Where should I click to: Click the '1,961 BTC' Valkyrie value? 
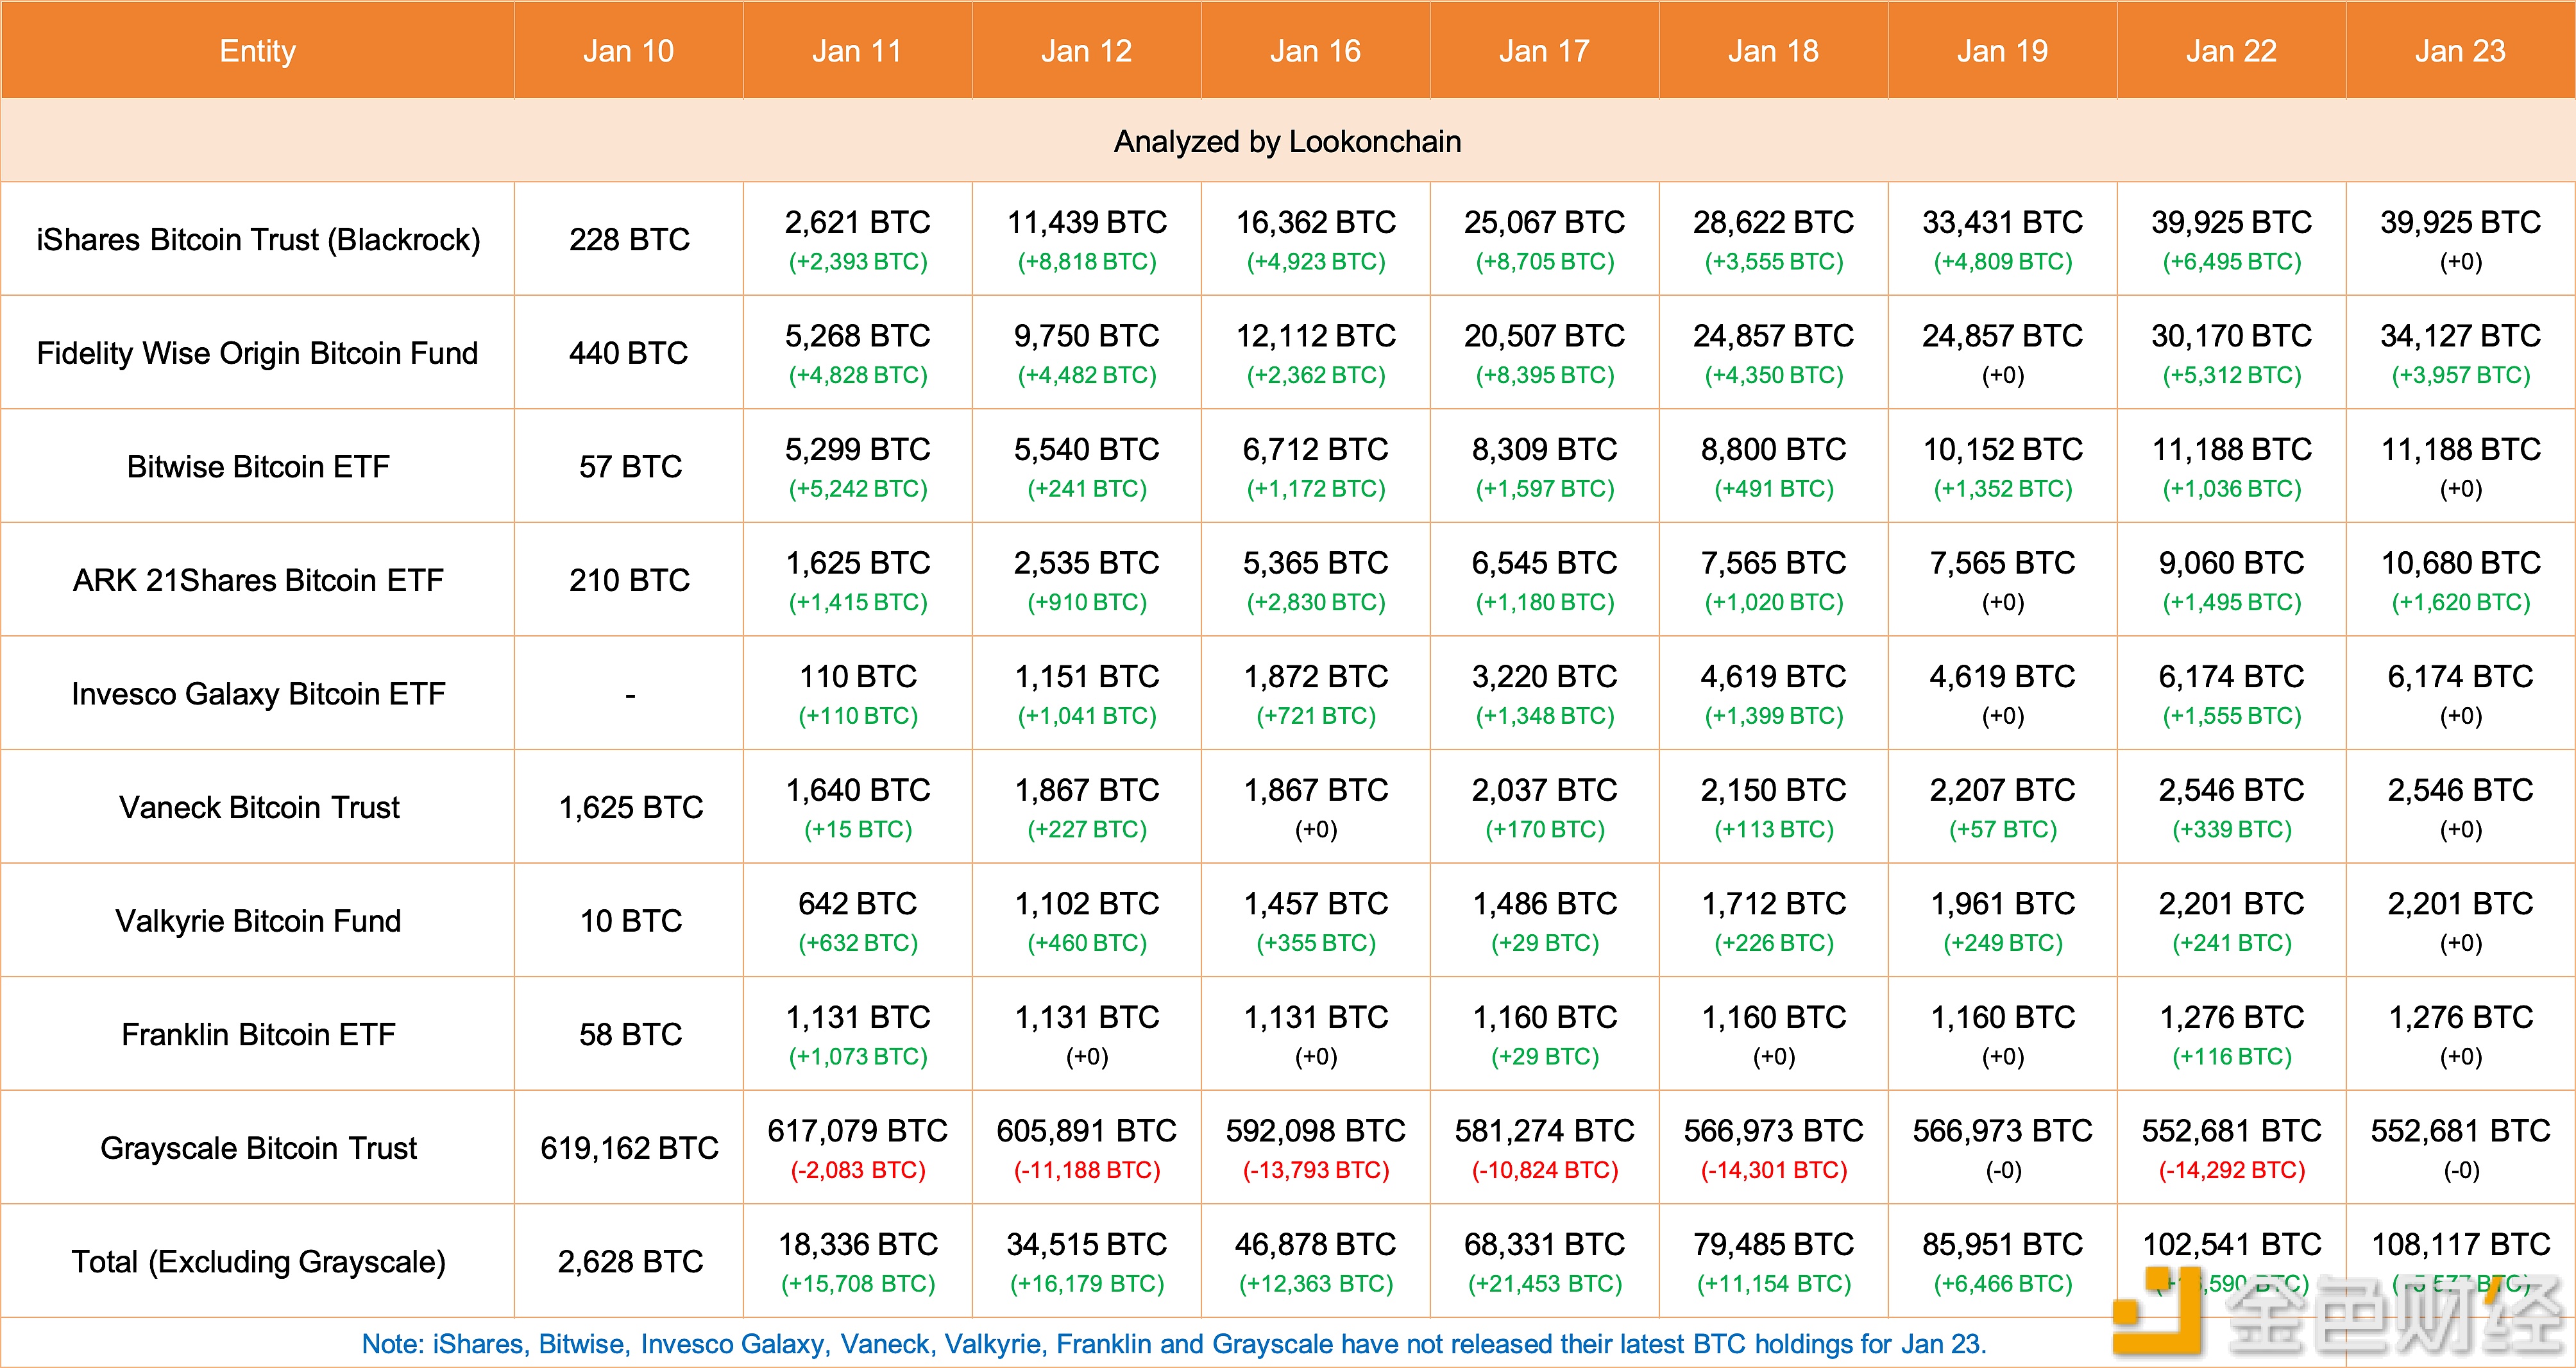2002,903
